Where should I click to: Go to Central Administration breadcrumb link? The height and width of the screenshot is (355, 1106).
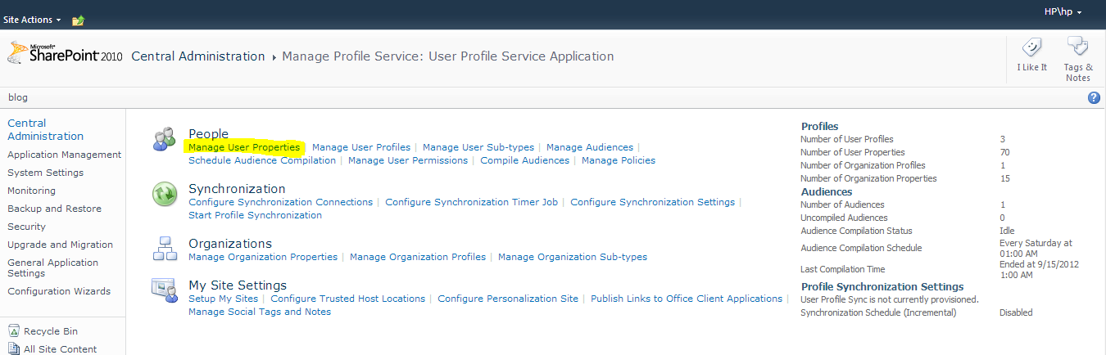pos(198,56)
